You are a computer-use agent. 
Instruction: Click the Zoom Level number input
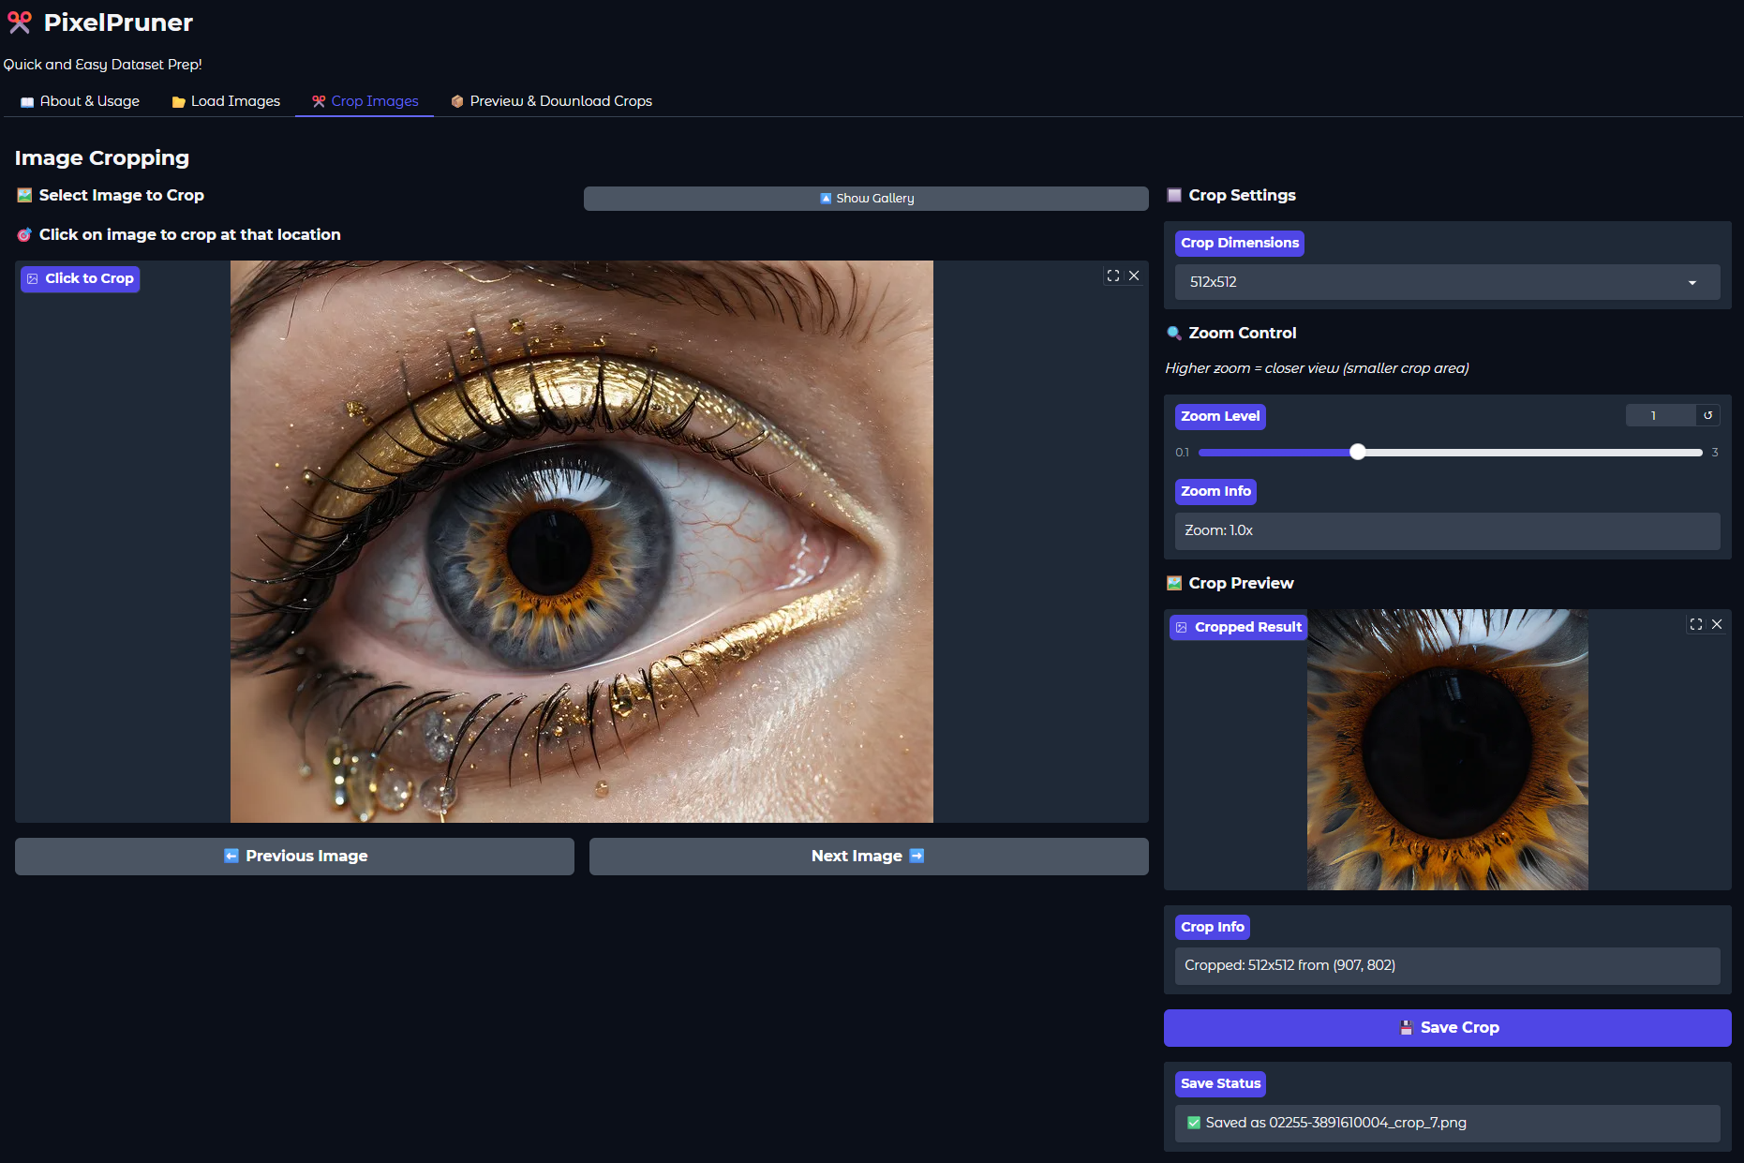(x=1660, y=415)
